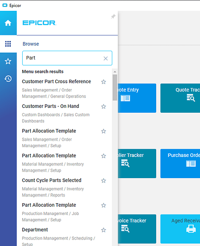200x246 pixels.
Task: Toggle favorite star for Customer Parts - On Hand
Action: pyautogui.click(x=103, y=106)
